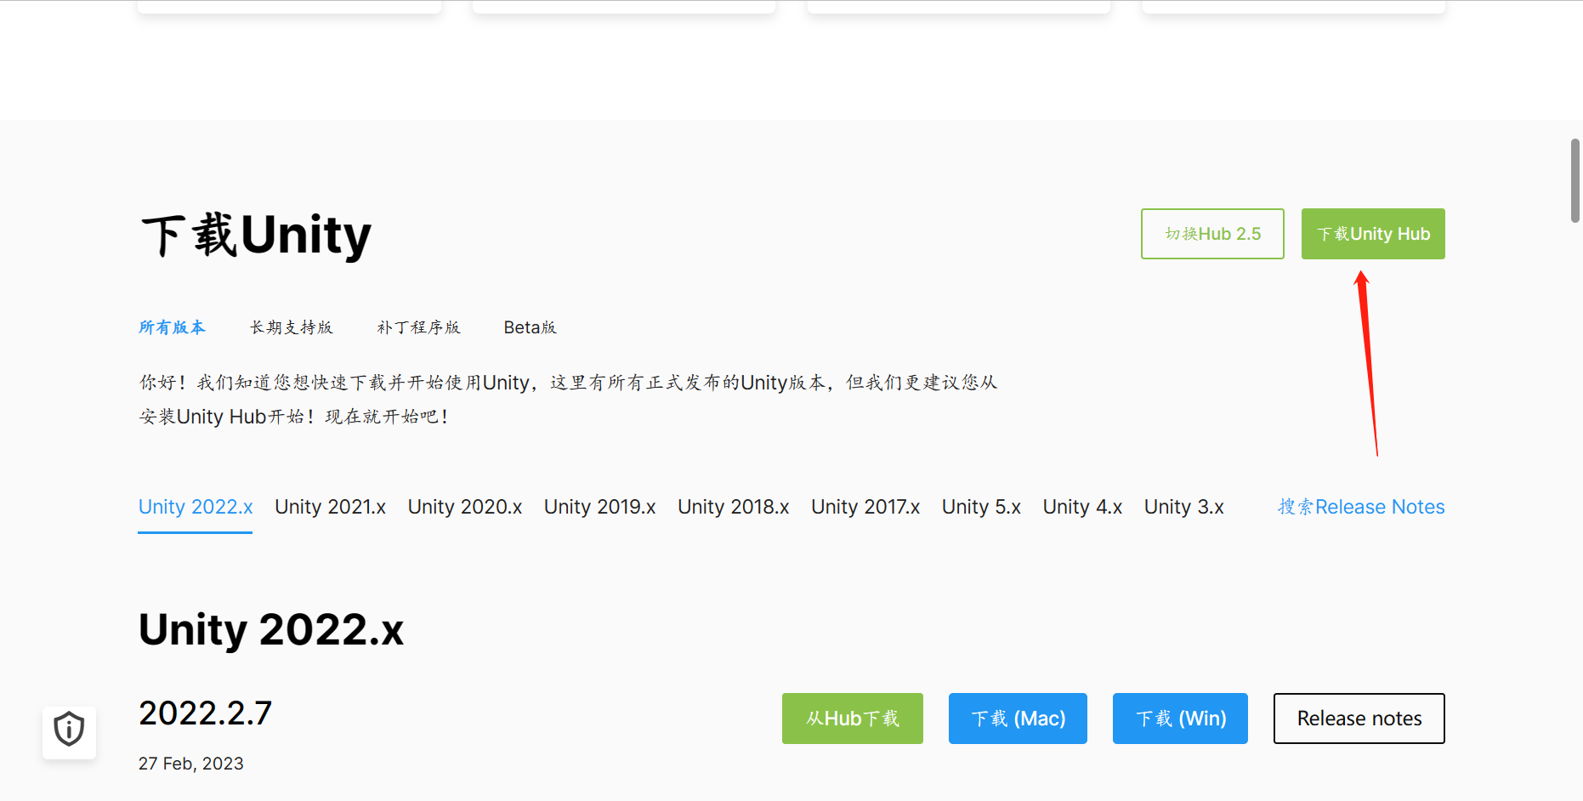Open Release notes for 2022.2.7

pyautogui.click(x=1359, y=719)
